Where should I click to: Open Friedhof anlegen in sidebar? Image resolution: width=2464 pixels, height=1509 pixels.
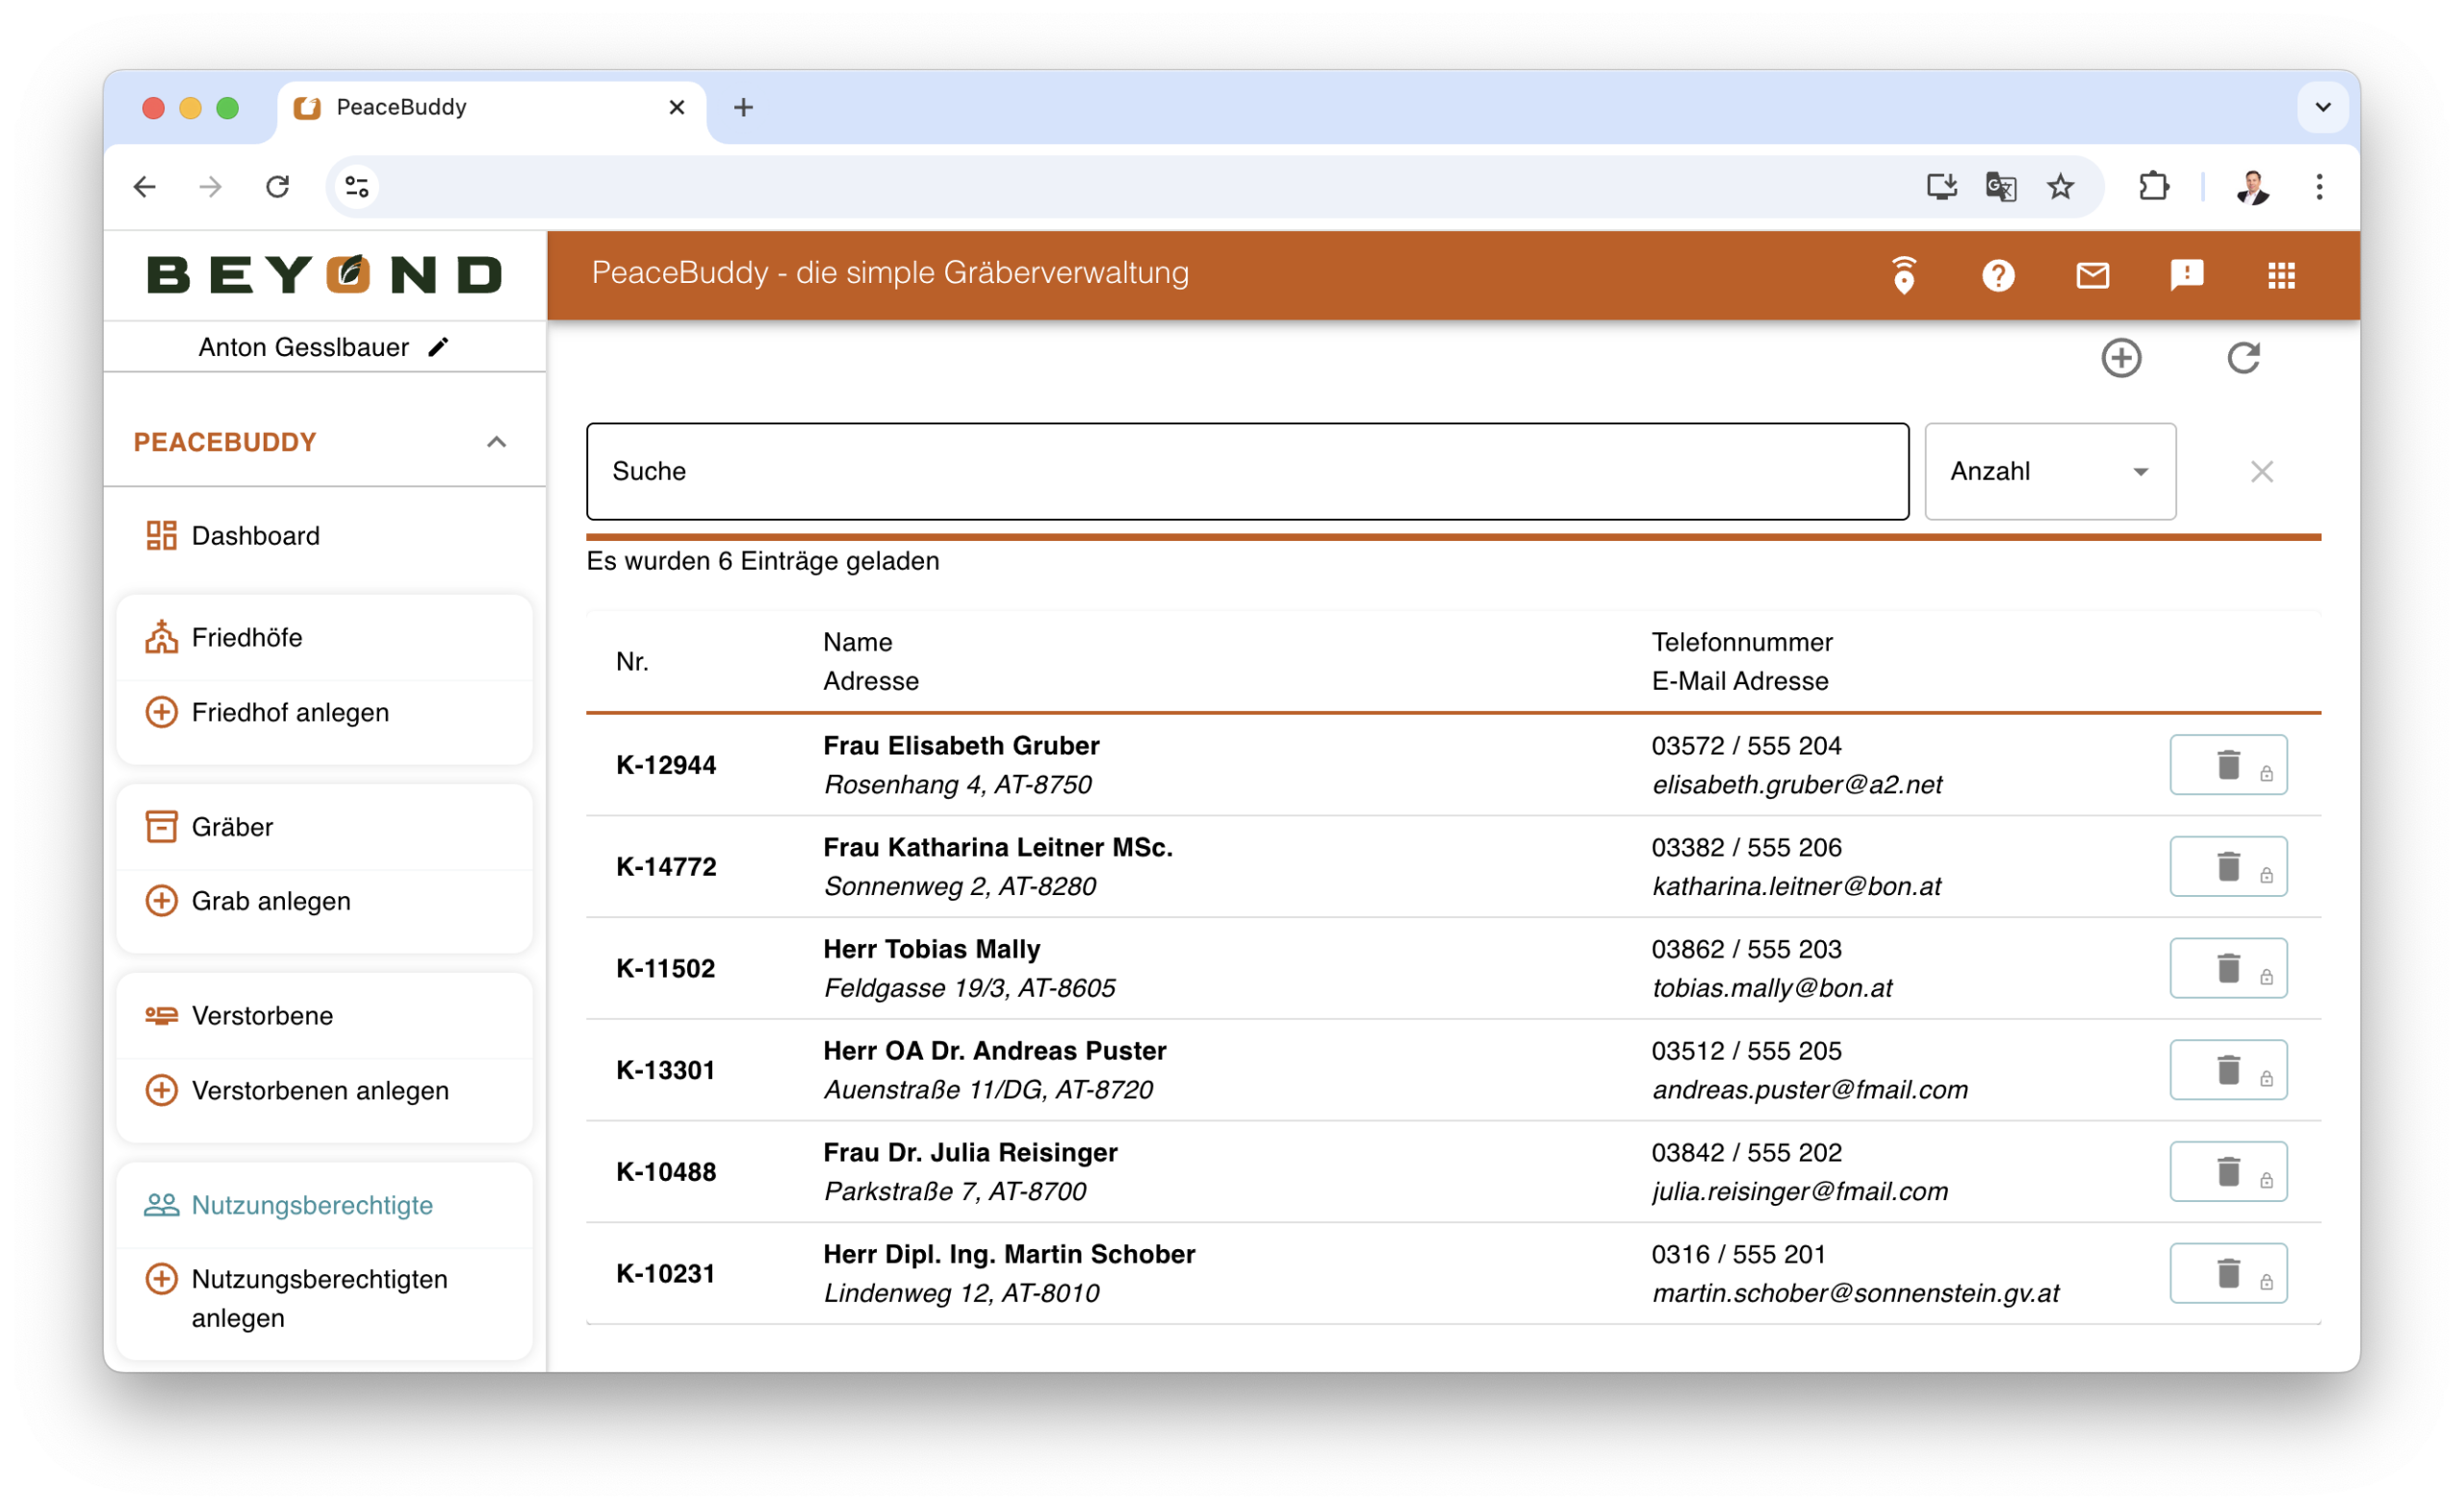pos(289,712)
